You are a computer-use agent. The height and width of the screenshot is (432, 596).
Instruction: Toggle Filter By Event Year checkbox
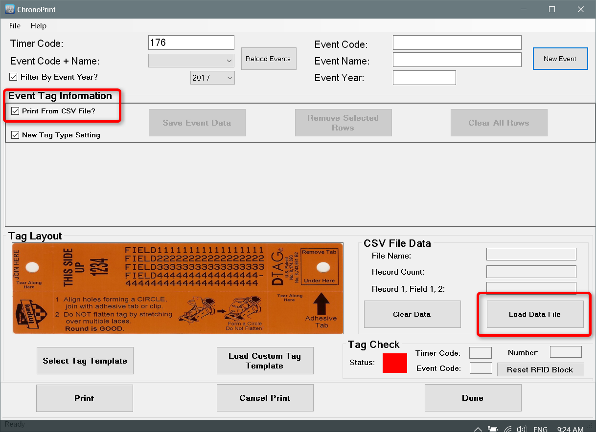point(13,77)
